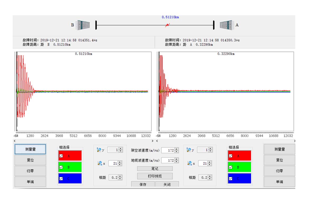Disable phase B in the left 相选择 panel
Screen dimensions: 309x207
62,167
